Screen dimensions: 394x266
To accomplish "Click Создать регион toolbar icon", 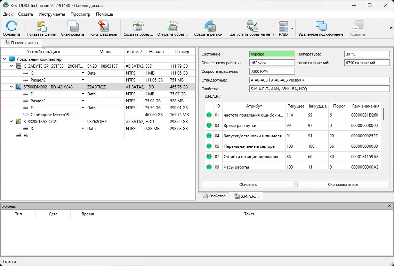I will click(x=210, y=28).
